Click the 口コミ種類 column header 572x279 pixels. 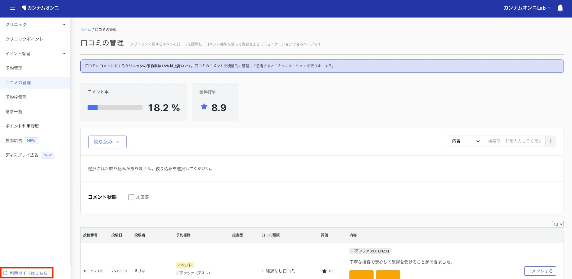tap(271, 235)
